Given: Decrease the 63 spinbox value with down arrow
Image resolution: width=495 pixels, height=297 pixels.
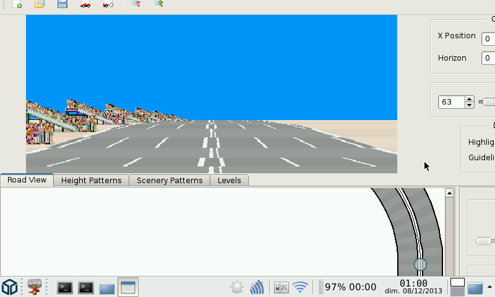Looking at the screenshot, I should pos(470,105).
